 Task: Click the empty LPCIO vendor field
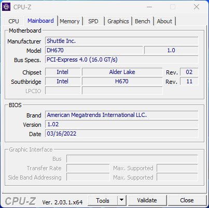point(63,91)
